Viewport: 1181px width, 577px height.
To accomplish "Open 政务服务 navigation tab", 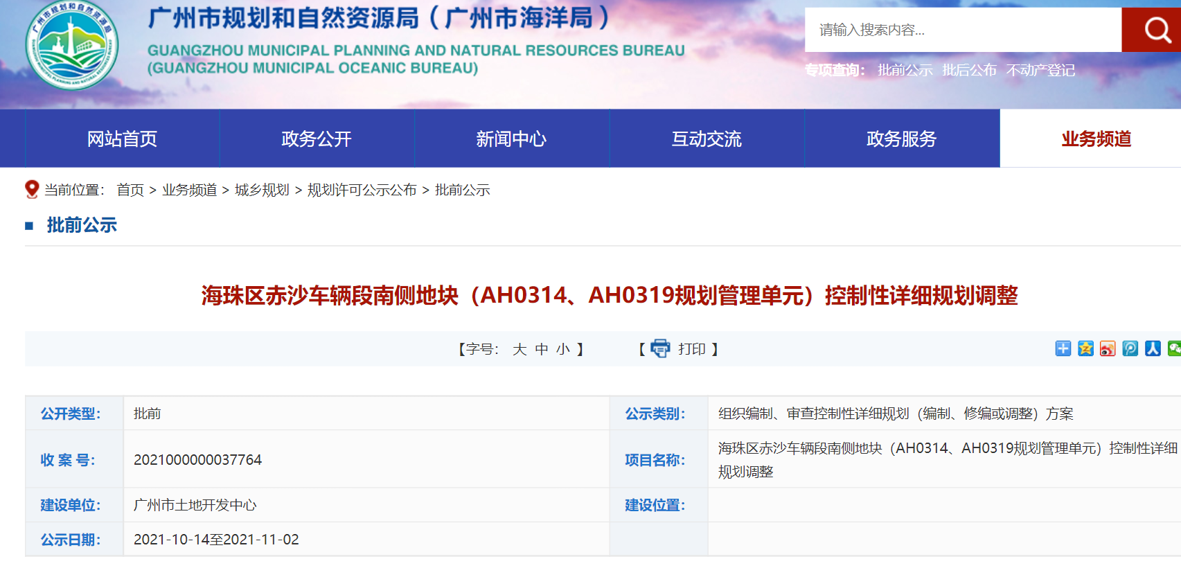I will coord(902,139).
